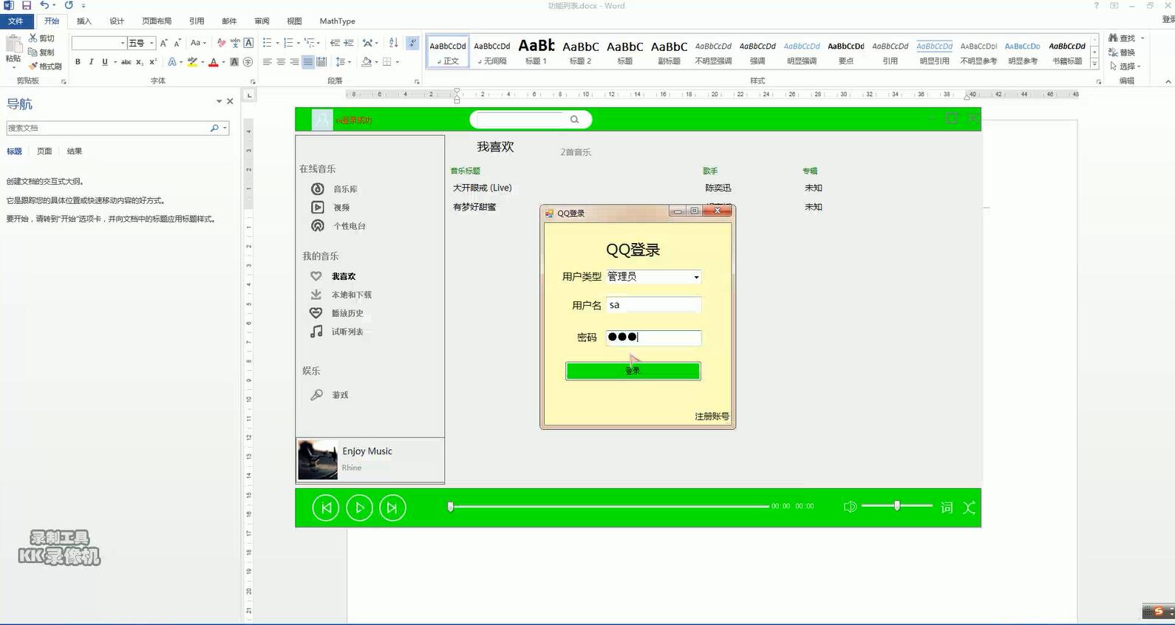Open the 查找 find dropdown arrow

(x=1142, y=38)
